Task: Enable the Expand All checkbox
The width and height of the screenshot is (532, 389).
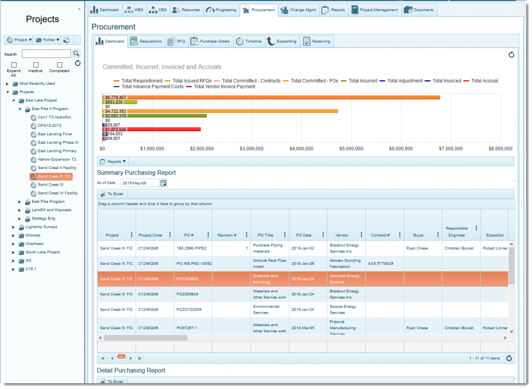Action: point(14,64)
